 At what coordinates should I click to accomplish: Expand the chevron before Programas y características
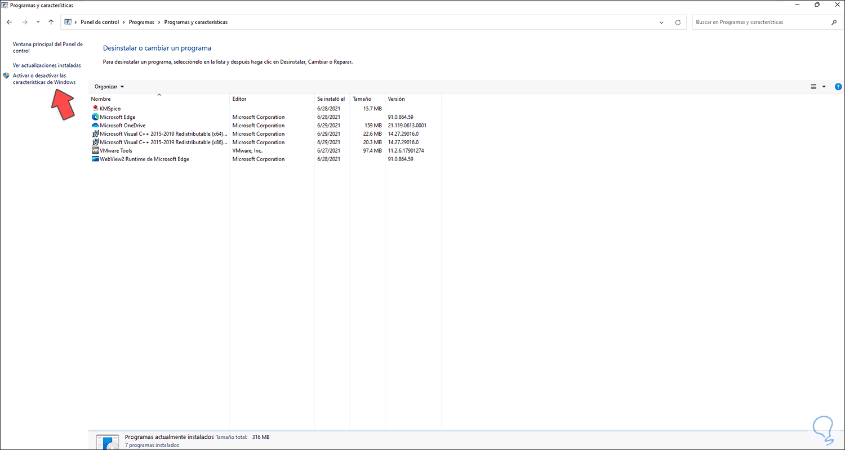point(159,23)
